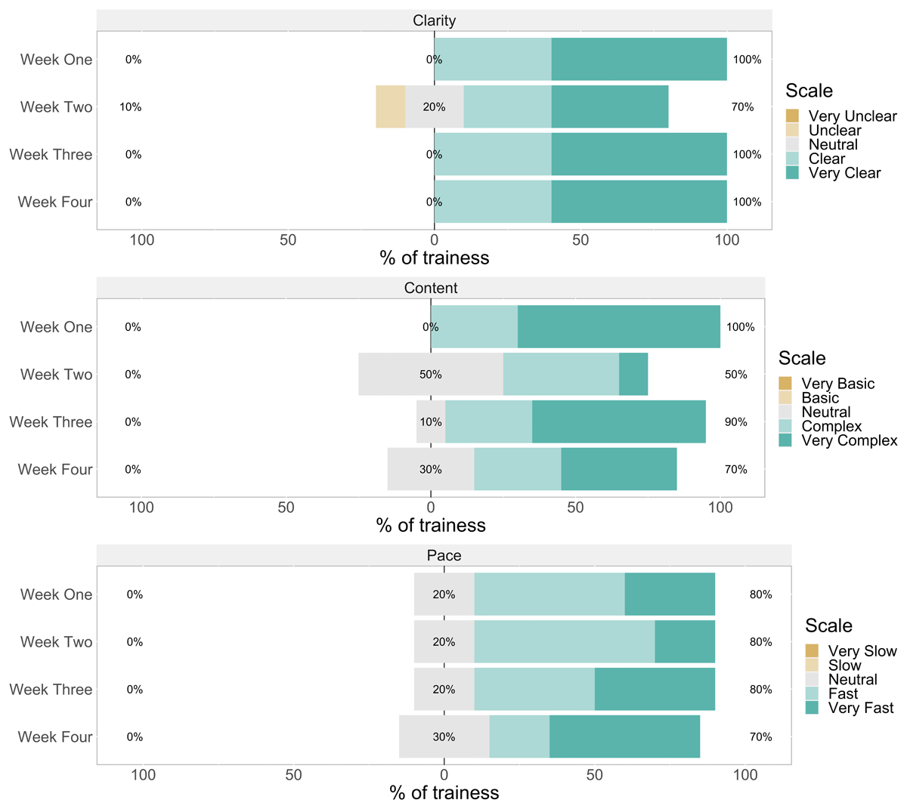Click the Clarity panel title strip
This screenshot has height=809, width=907.
pyautogui.click(x=434, y=20)
